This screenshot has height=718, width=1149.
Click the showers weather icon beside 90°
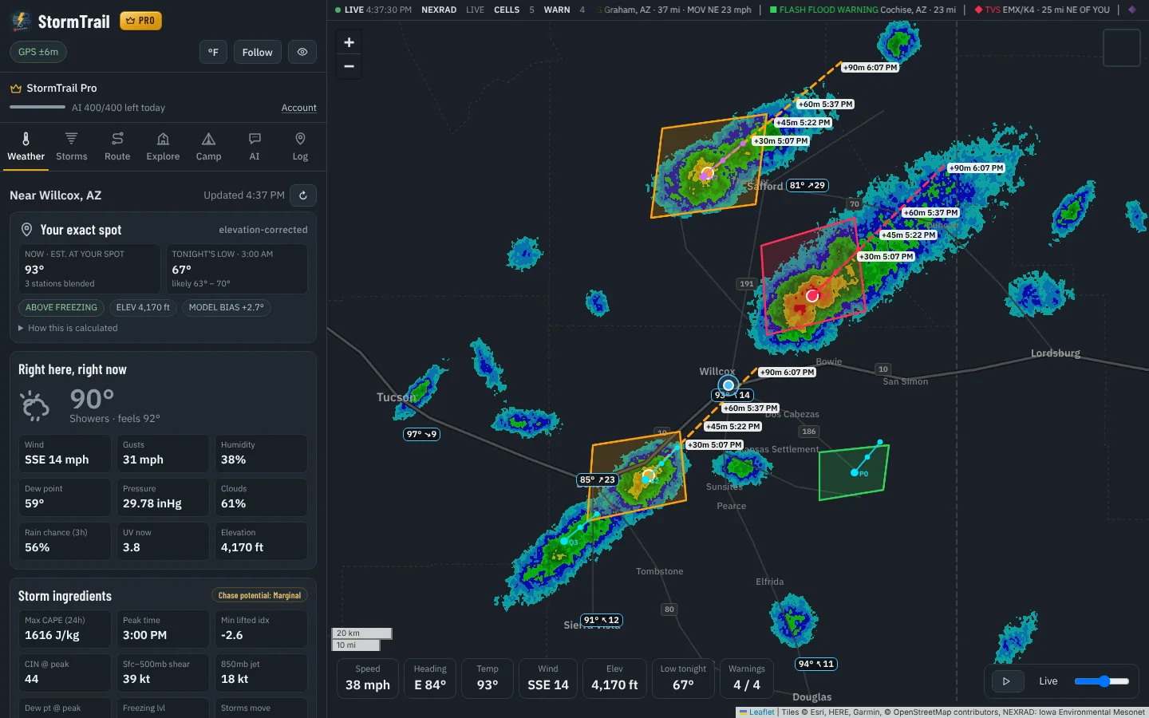(36, 405)
